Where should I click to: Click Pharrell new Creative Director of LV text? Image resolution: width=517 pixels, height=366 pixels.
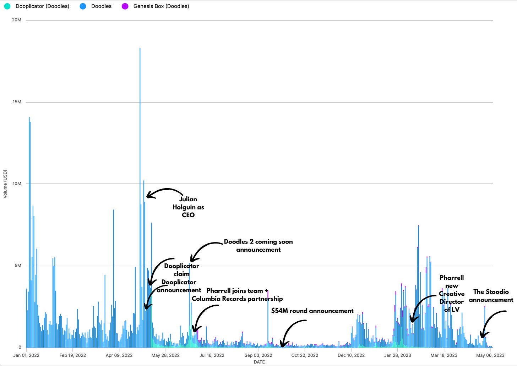(x=452, y=294)
